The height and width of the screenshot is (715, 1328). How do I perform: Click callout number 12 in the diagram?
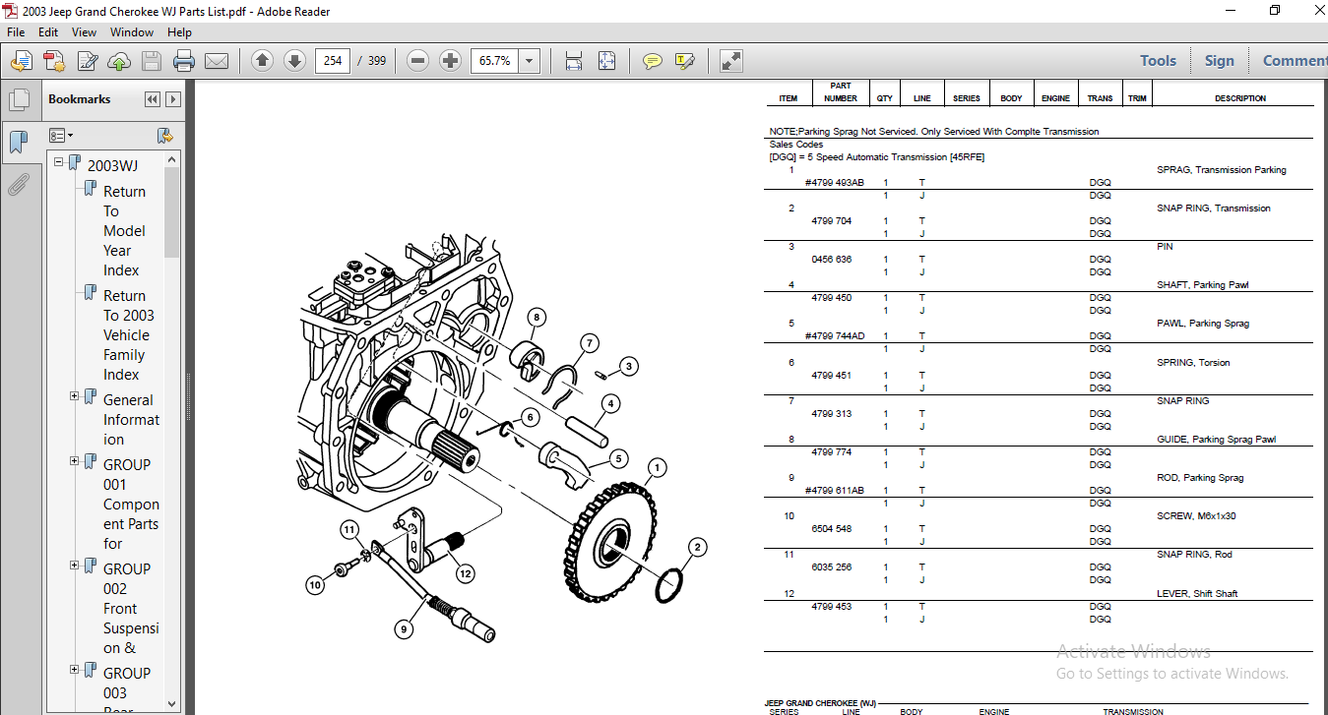pyautogui.click(x=465, y=573)
